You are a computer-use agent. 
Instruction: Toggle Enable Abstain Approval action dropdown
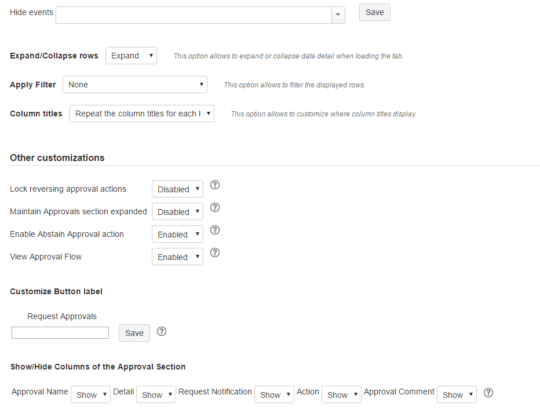pos(177,234)
